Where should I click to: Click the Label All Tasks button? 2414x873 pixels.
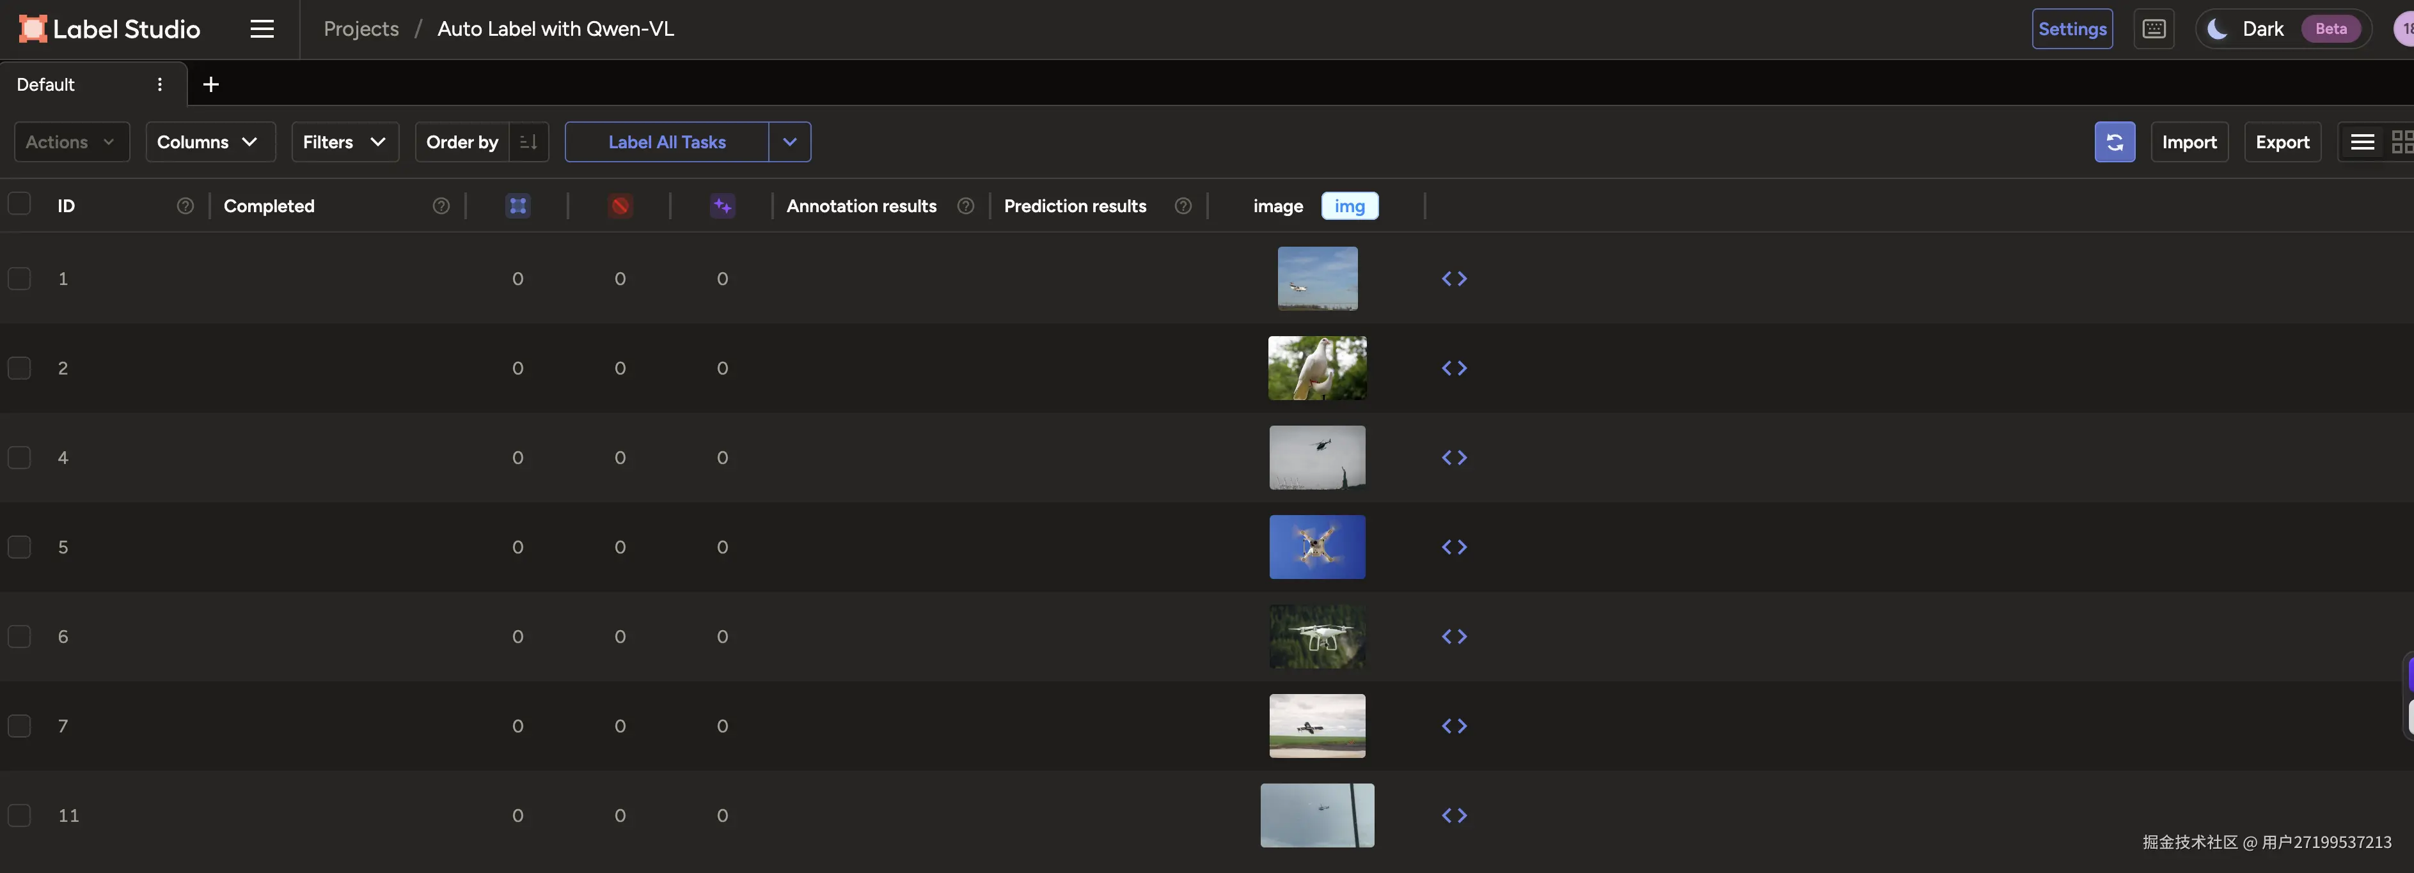pos(667,143)
